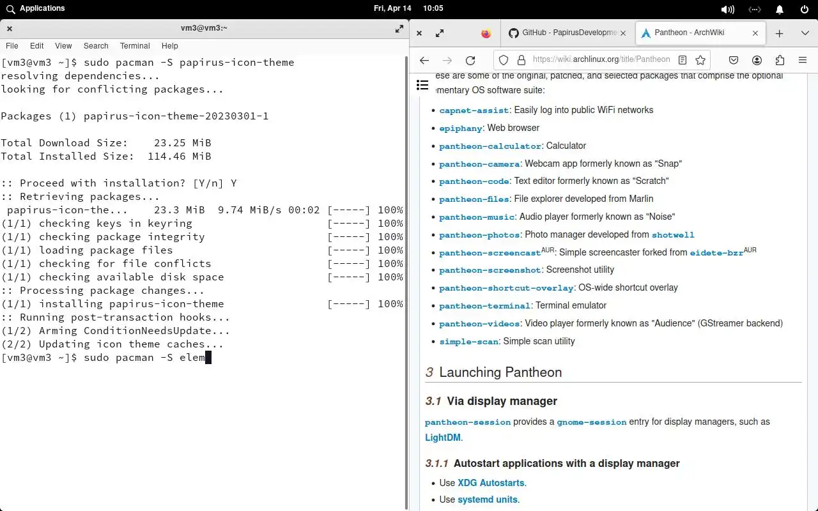Maximize the terminal window with arrows icon
This screenshot has height=511, width=818.
pyautogui.click(x=399, y=28)
